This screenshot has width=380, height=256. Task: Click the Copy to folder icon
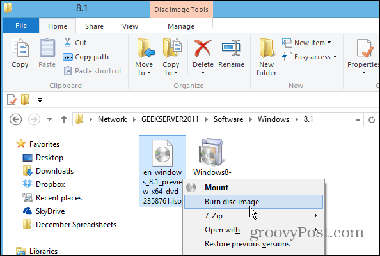[172, 48]
